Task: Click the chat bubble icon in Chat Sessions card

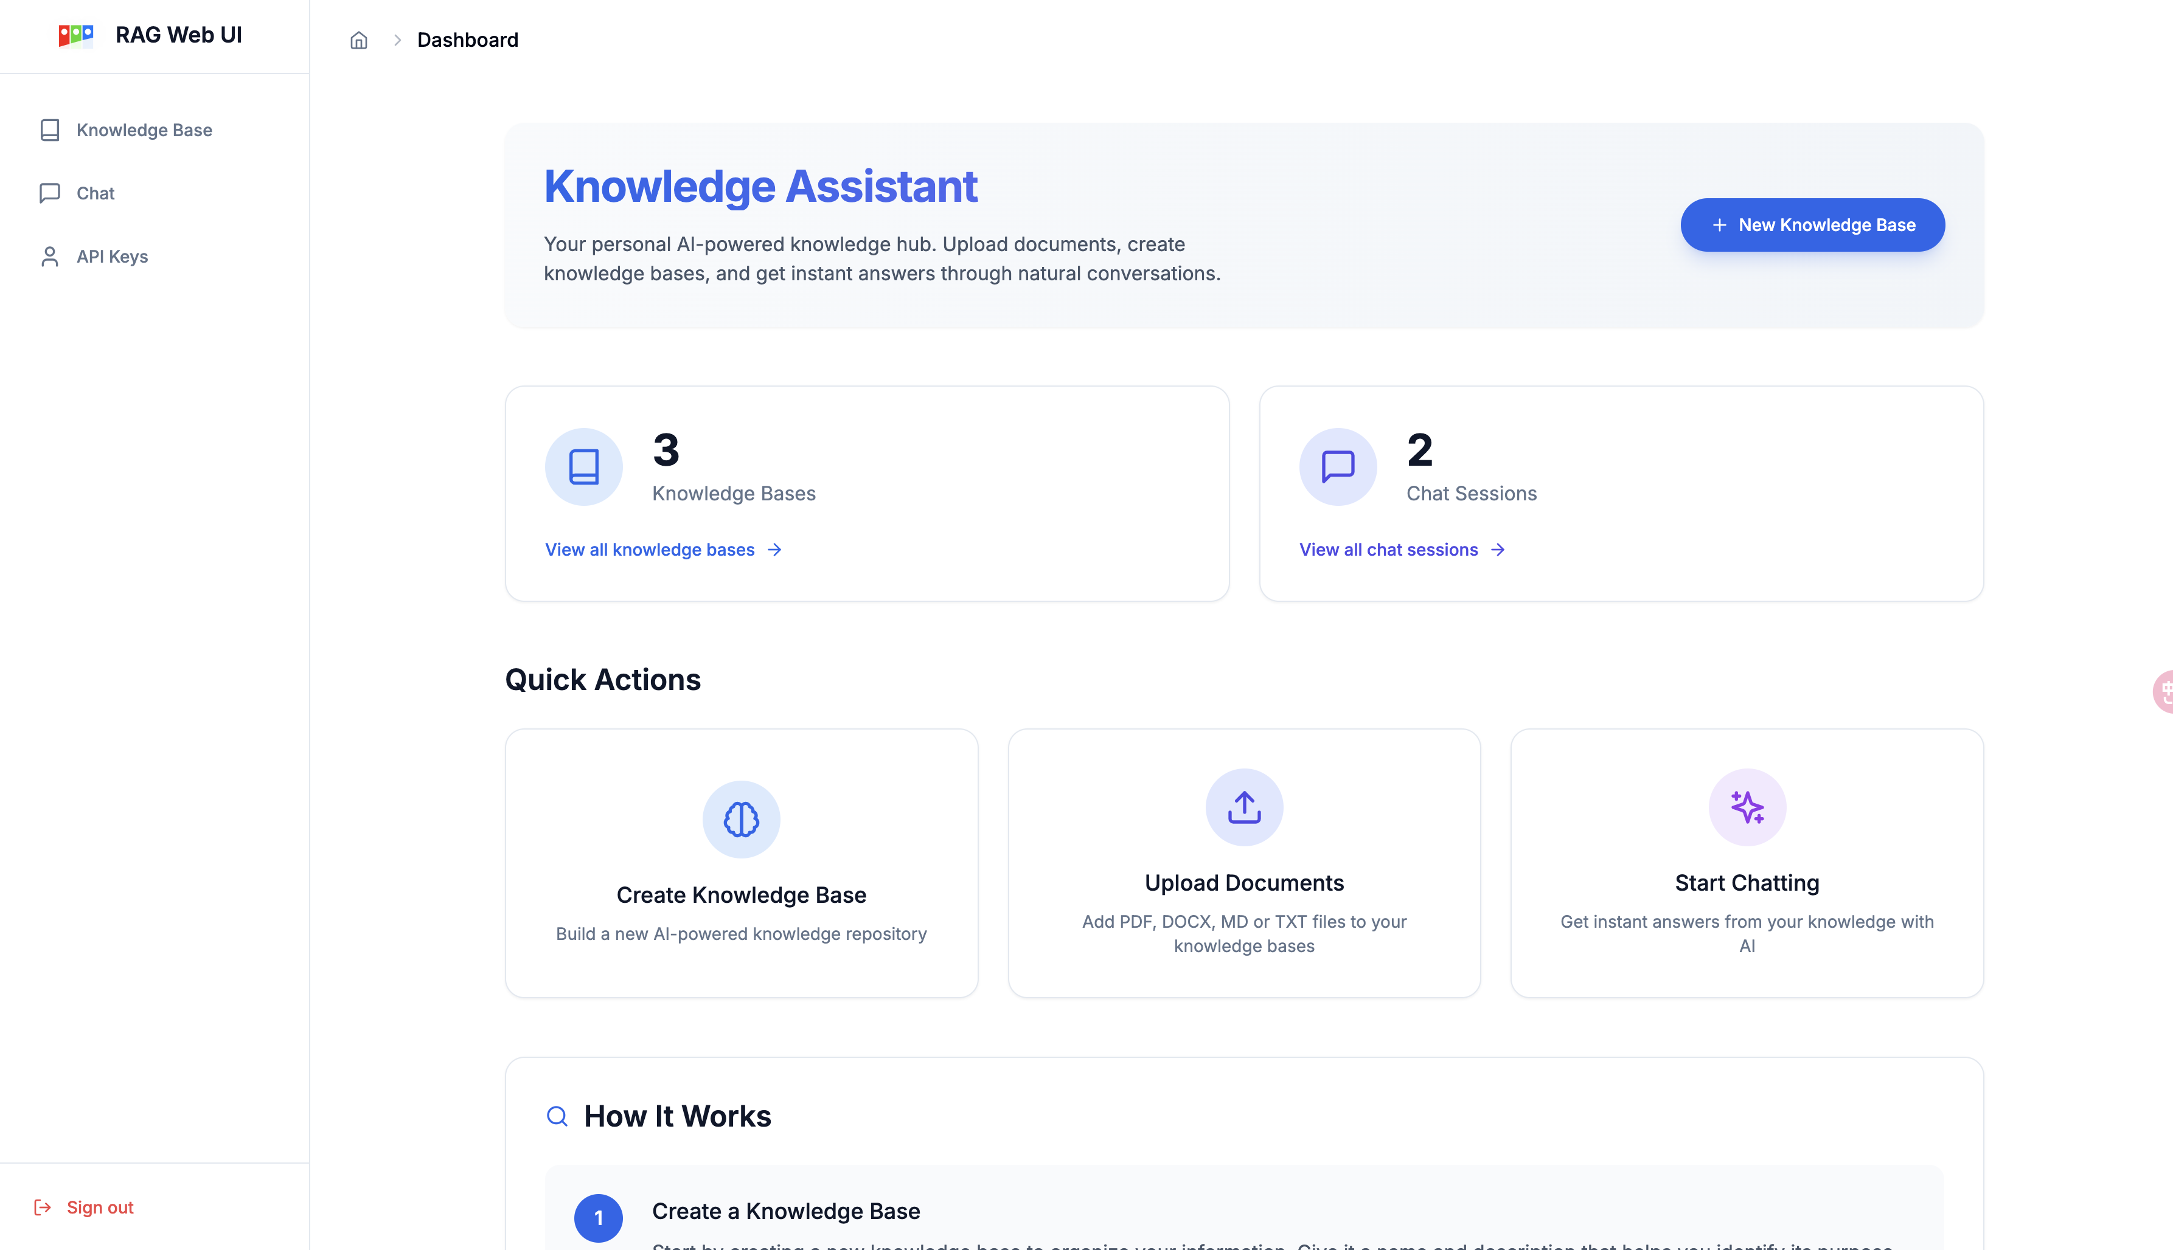Action: (x=1337, y=467)
